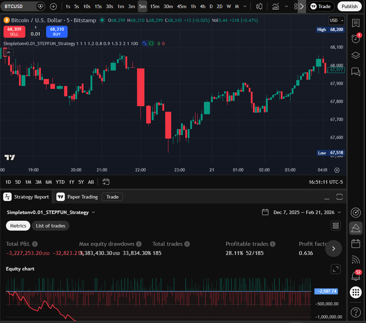The height and width of the screenshot is (323, 366).
Task: Collapse the indicator legend with chevron
Action: pyautogui.click(x=9, y=53)
